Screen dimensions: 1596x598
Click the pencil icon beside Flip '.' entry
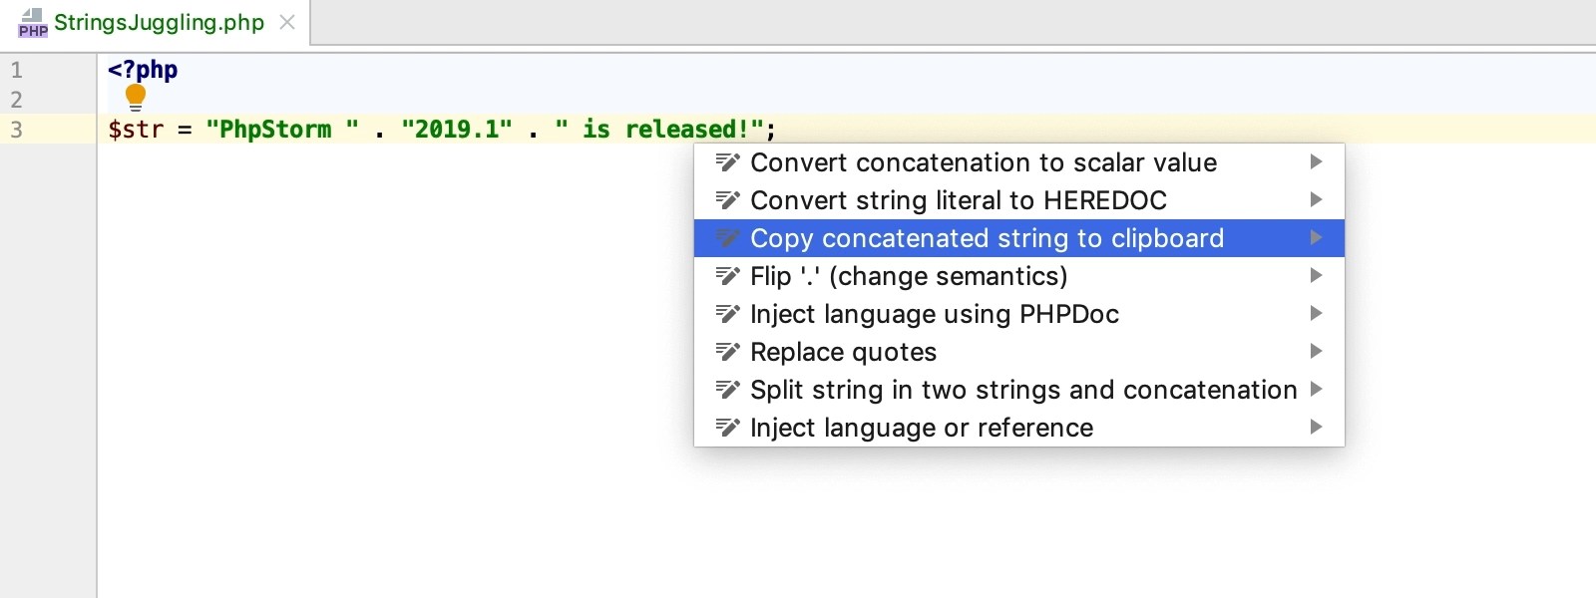(x=728, y=276)
